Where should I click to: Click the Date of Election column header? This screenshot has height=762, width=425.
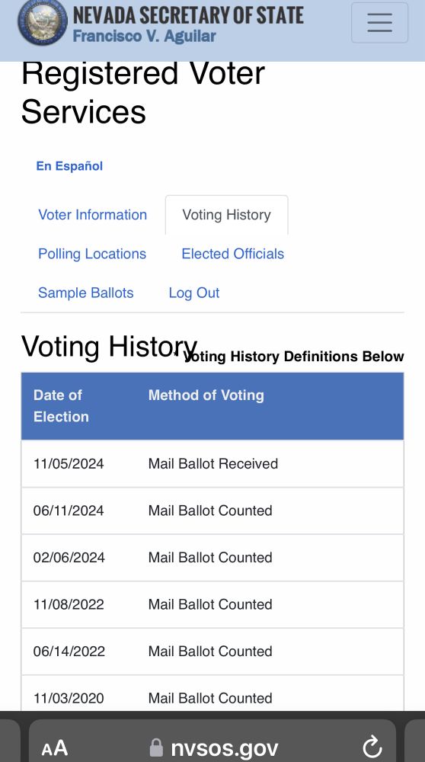point(61,406)
